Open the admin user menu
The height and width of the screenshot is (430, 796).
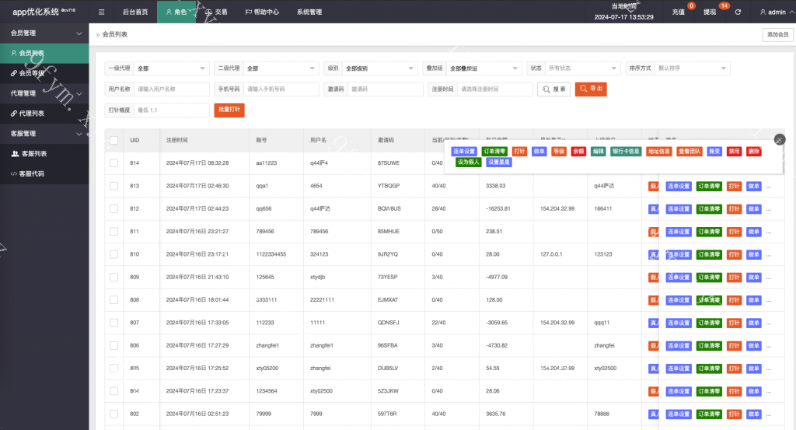[x=777, y=12]
